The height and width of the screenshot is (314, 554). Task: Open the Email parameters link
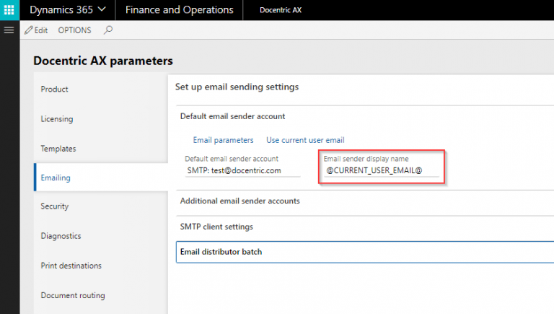[224, 140]
